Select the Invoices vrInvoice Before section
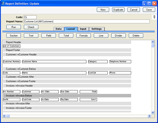Viewport: 158px width, 123px height. (x=67, y=96)
